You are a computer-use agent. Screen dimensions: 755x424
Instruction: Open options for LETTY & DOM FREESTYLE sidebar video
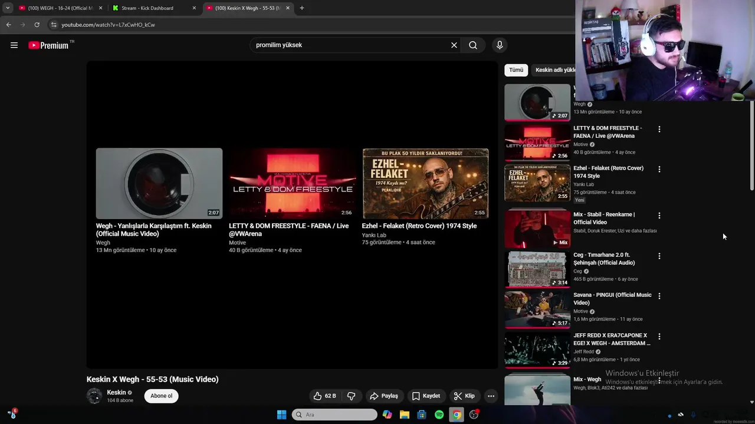pos(659,129)
